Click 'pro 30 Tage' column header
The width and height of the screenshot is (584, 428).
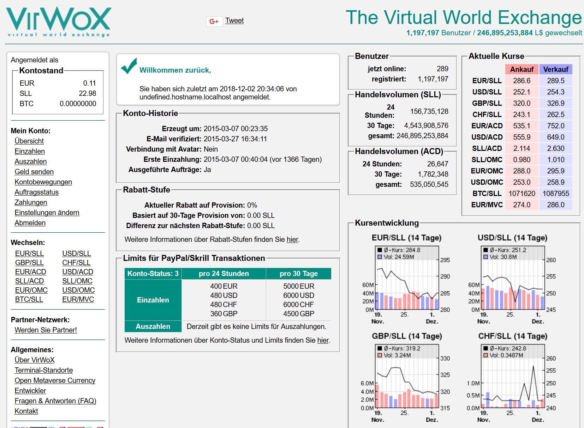[299, 274]
